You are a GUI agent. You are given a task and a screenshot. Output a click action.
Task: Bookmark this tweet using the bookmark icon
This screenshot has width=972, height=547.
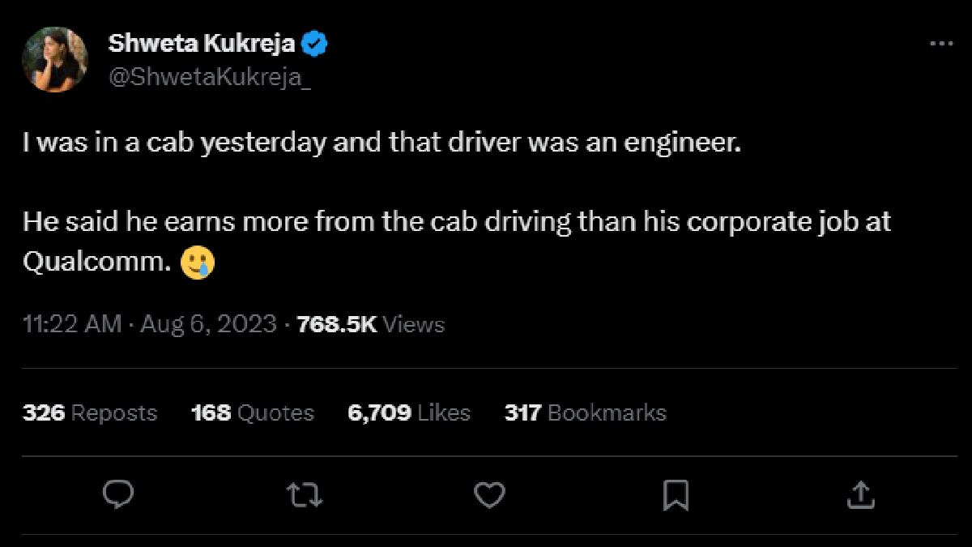[x=676, y=494]
